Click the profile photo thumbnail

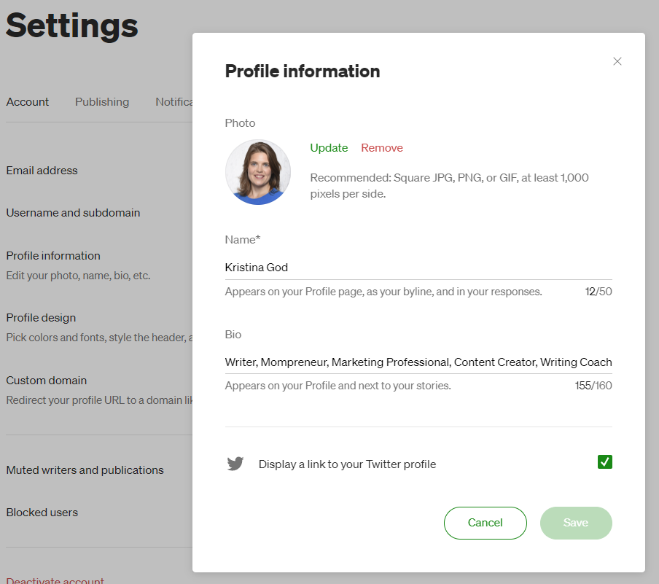[x=258, y=172]
